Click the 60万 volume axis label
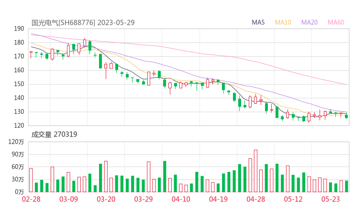354x210 pixels. [x=18, y=167]
